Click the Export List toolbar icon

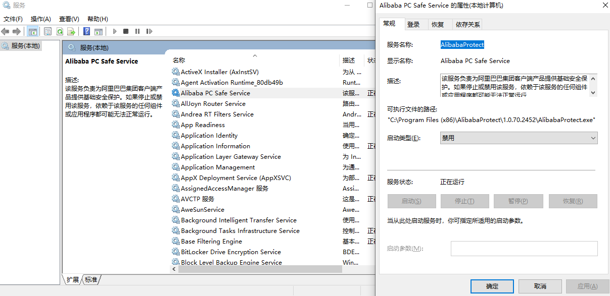point(71,31)
